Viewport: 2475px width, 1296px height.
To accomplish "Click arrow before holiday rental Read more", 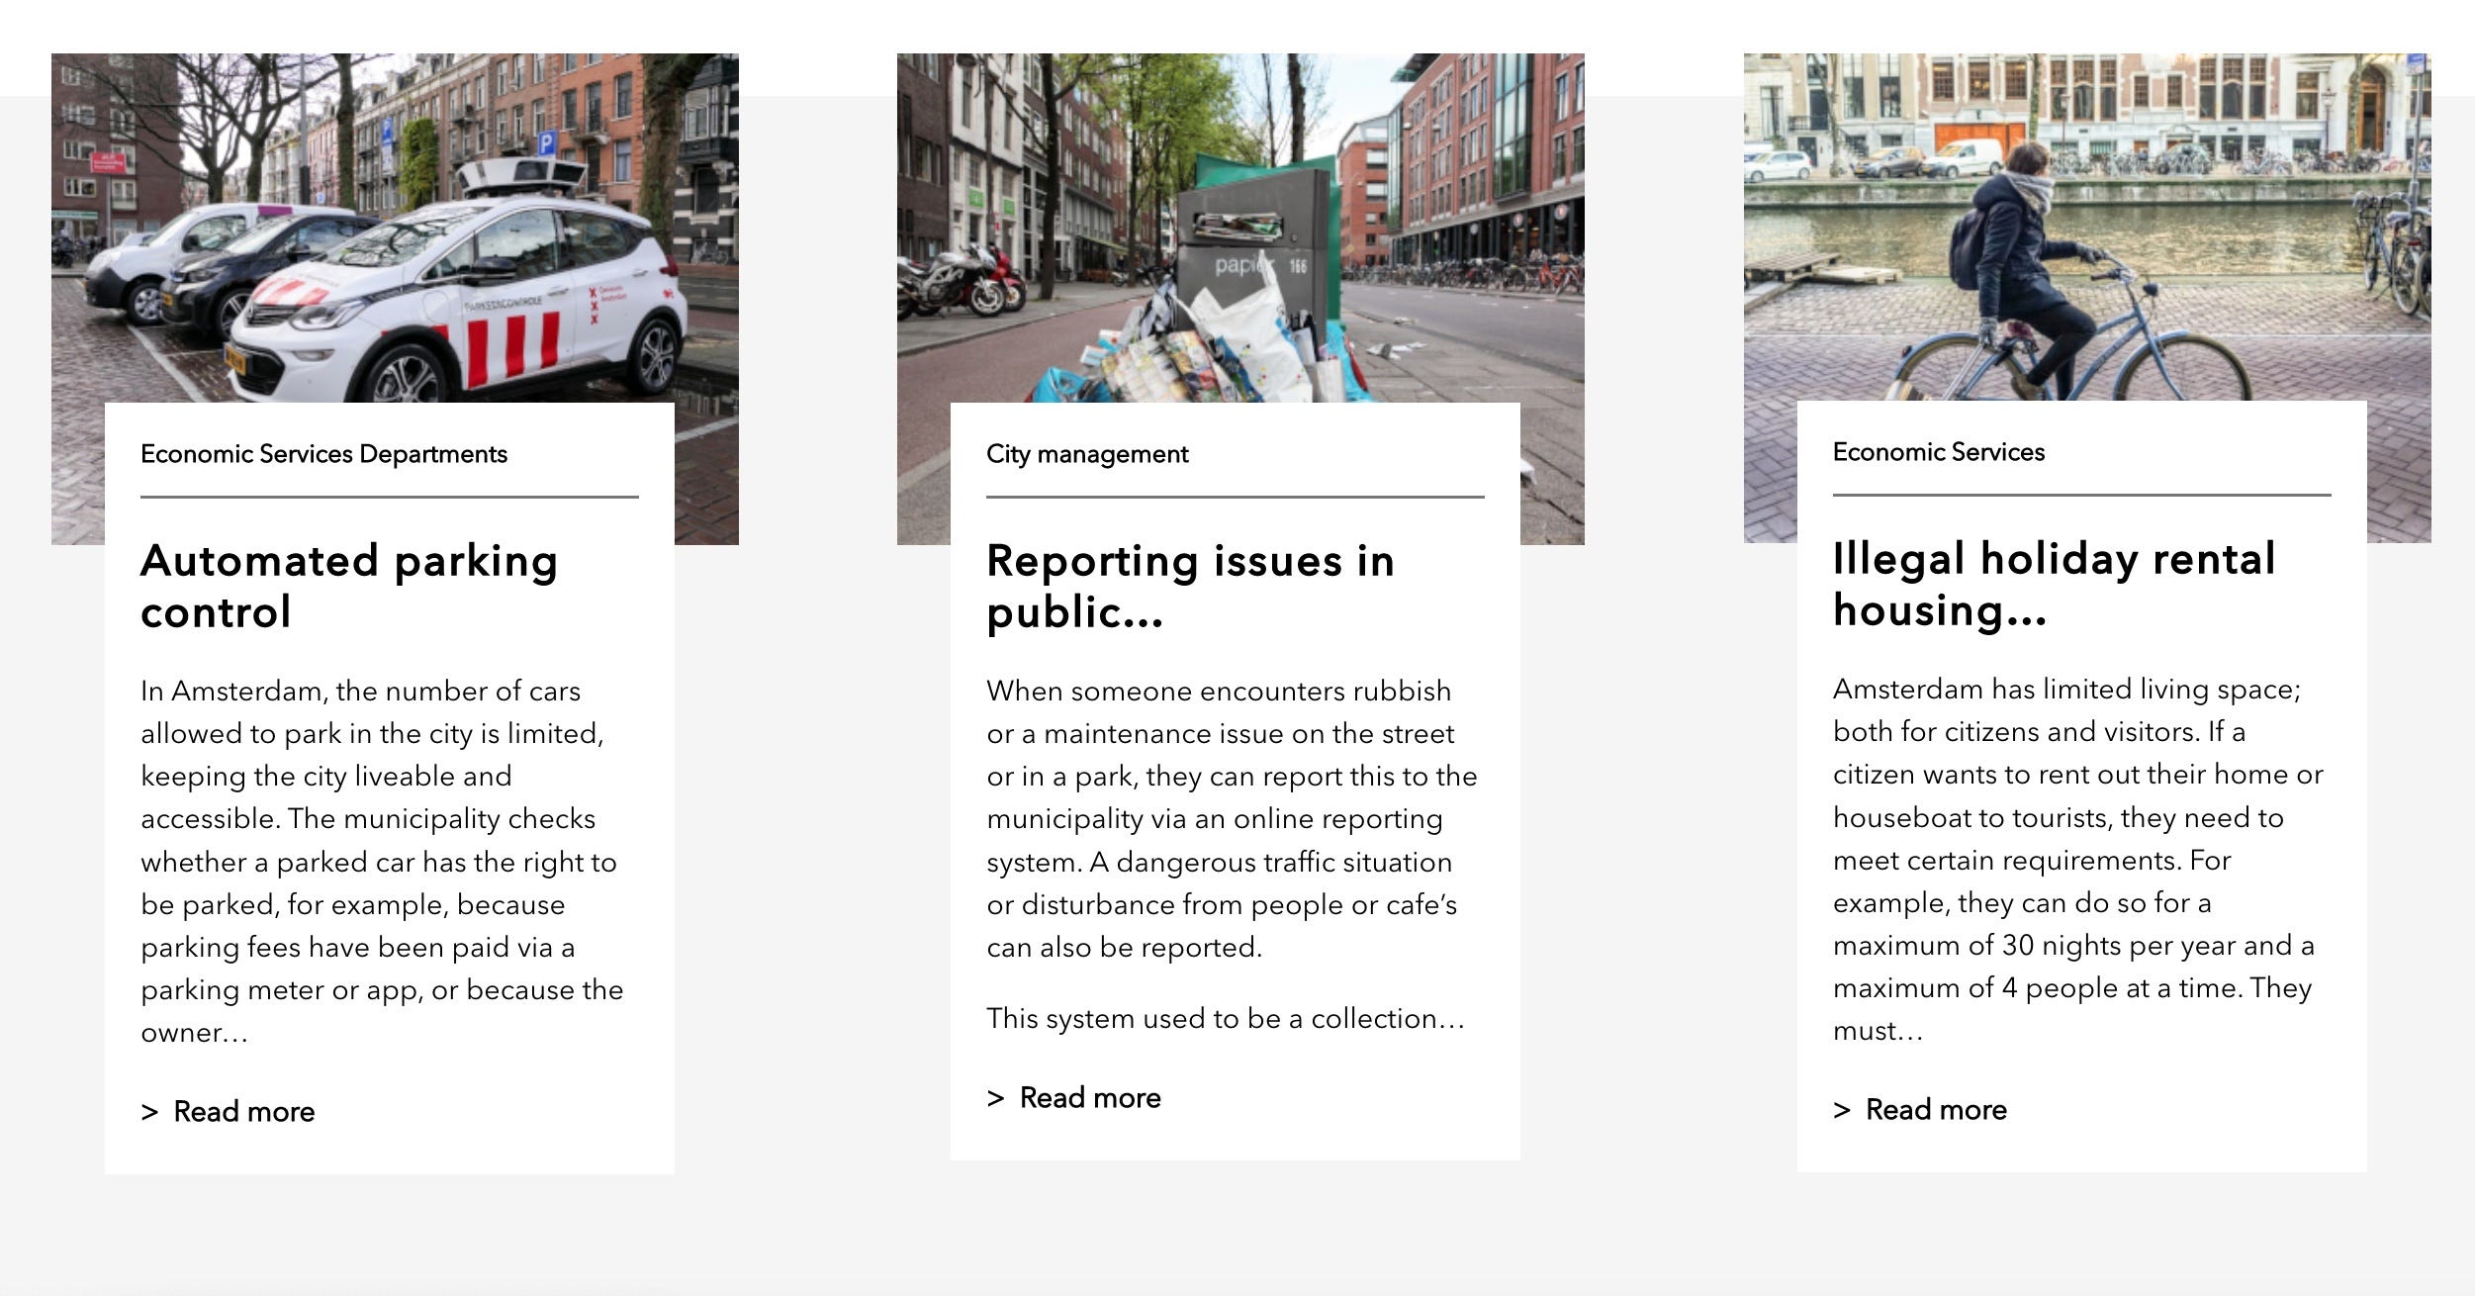I will [1841, 1110].
